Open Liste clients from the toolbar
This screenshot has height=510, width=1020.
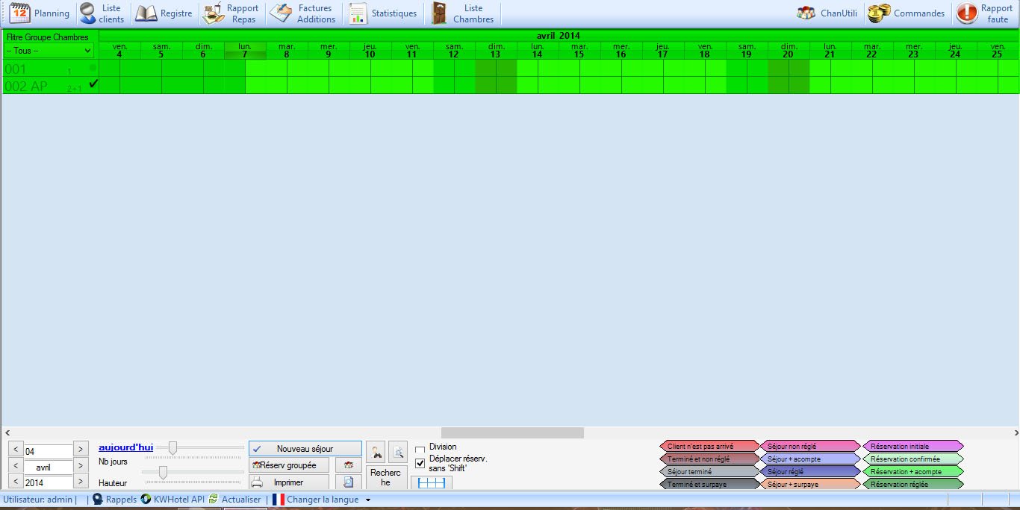(x=102, y=13)
